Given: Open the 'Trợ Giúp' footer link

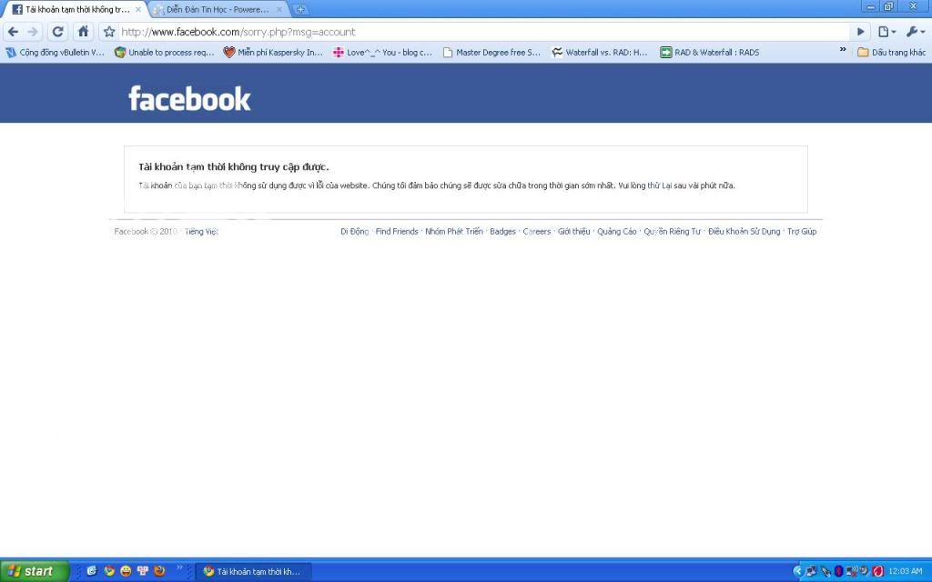Looking at the screenshot, I should [802, 232].
